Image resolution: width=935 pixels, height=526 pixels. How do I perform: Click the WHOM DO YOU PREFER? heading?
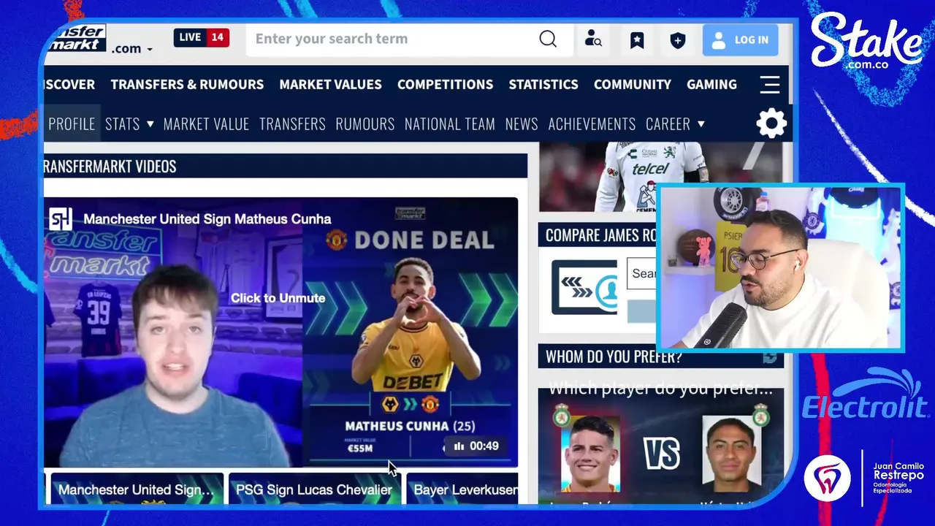pos(614,357)
